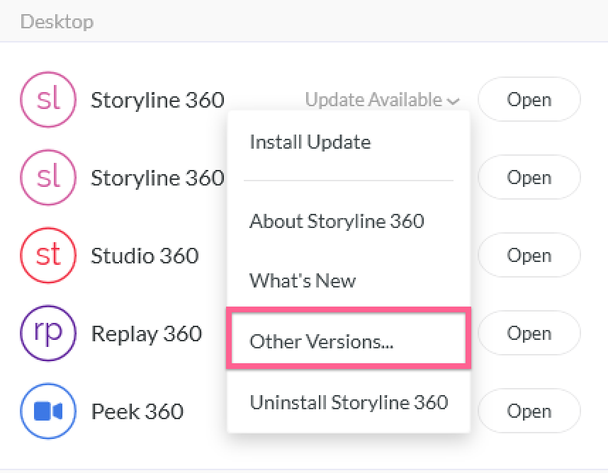Click the blue Peek 360 camera icon

tap(48, 411)
